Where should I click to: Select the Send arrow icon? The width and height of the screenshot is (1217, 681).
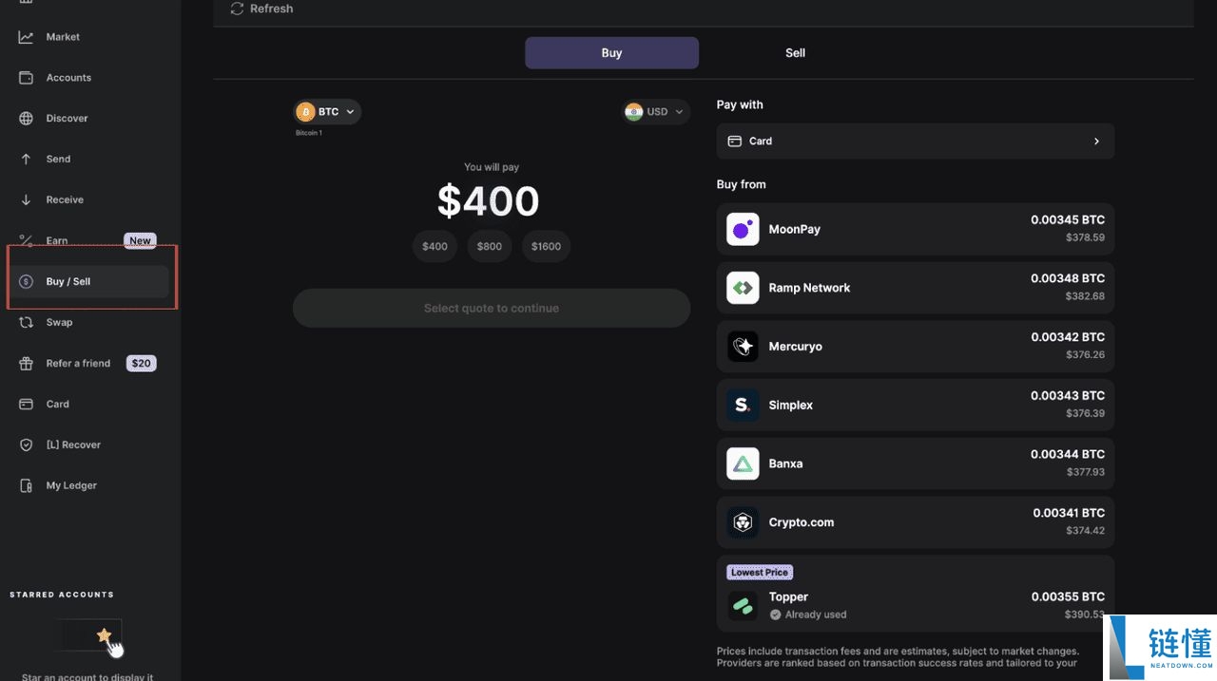(27, 160)
